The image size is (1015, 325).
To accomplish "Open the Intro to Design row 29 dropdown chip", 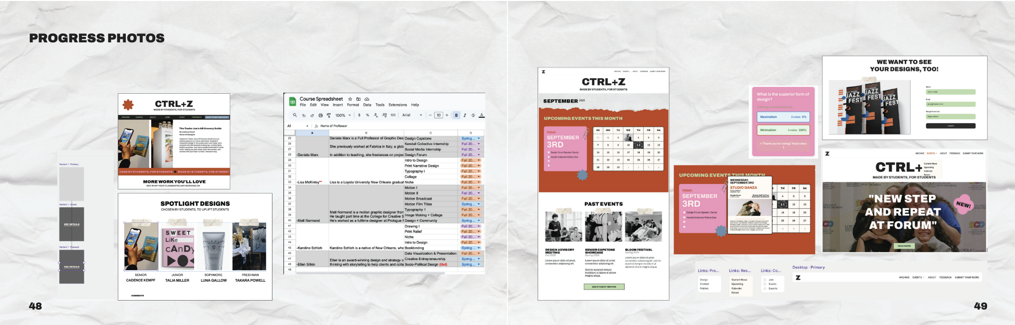I will point(471,161).
